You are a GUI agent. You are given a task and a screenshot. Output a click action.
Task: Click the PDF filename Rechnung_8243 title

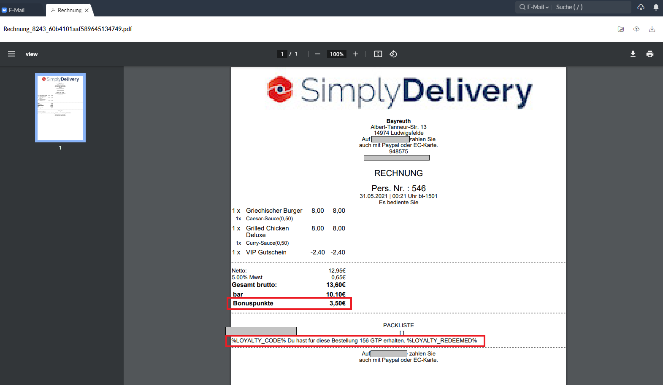point(68,29)
